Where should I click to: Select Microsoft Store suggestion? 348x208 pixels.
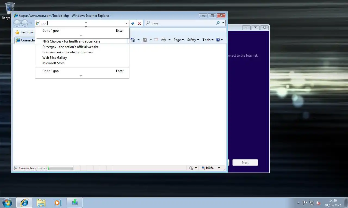[82, 63]
